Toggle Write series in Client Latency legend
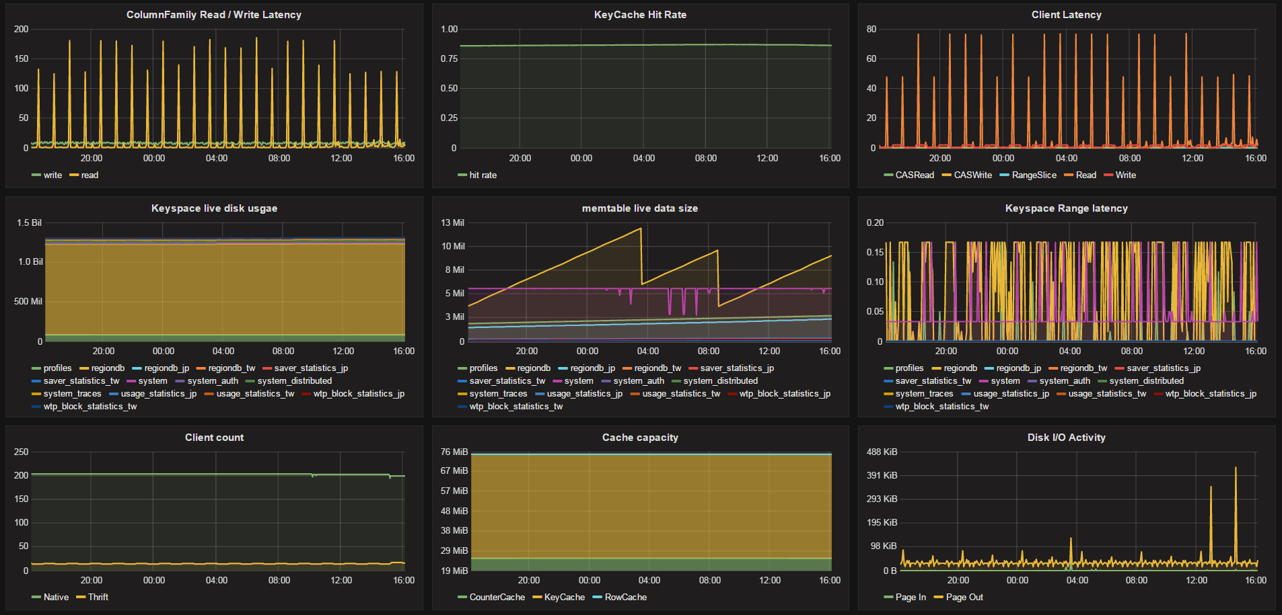 point(1126,175)
